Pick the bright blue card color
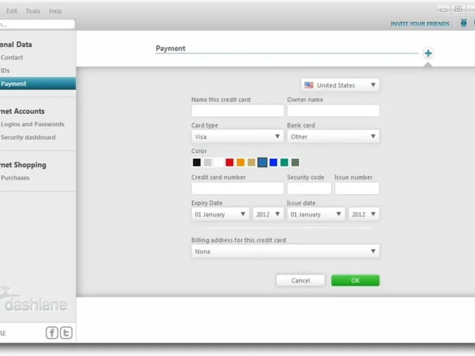The width and height of the screenshot is (475, 356). pyautogui.click(x=273, y=163)
